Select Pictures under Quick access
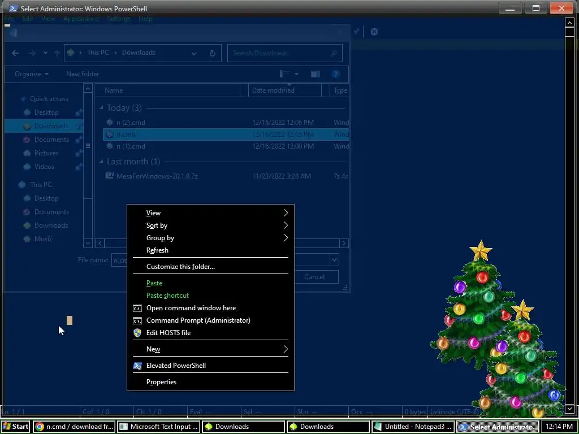The image size is (579, 434). 46,153
